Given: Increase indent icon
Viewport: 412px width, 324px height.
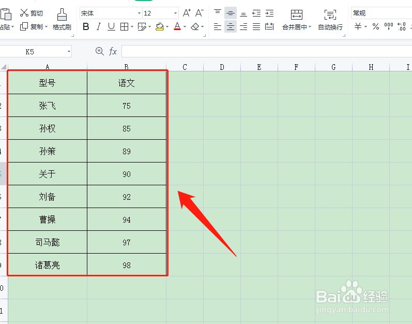Looking at the screenshot, I should coord(269,13).
